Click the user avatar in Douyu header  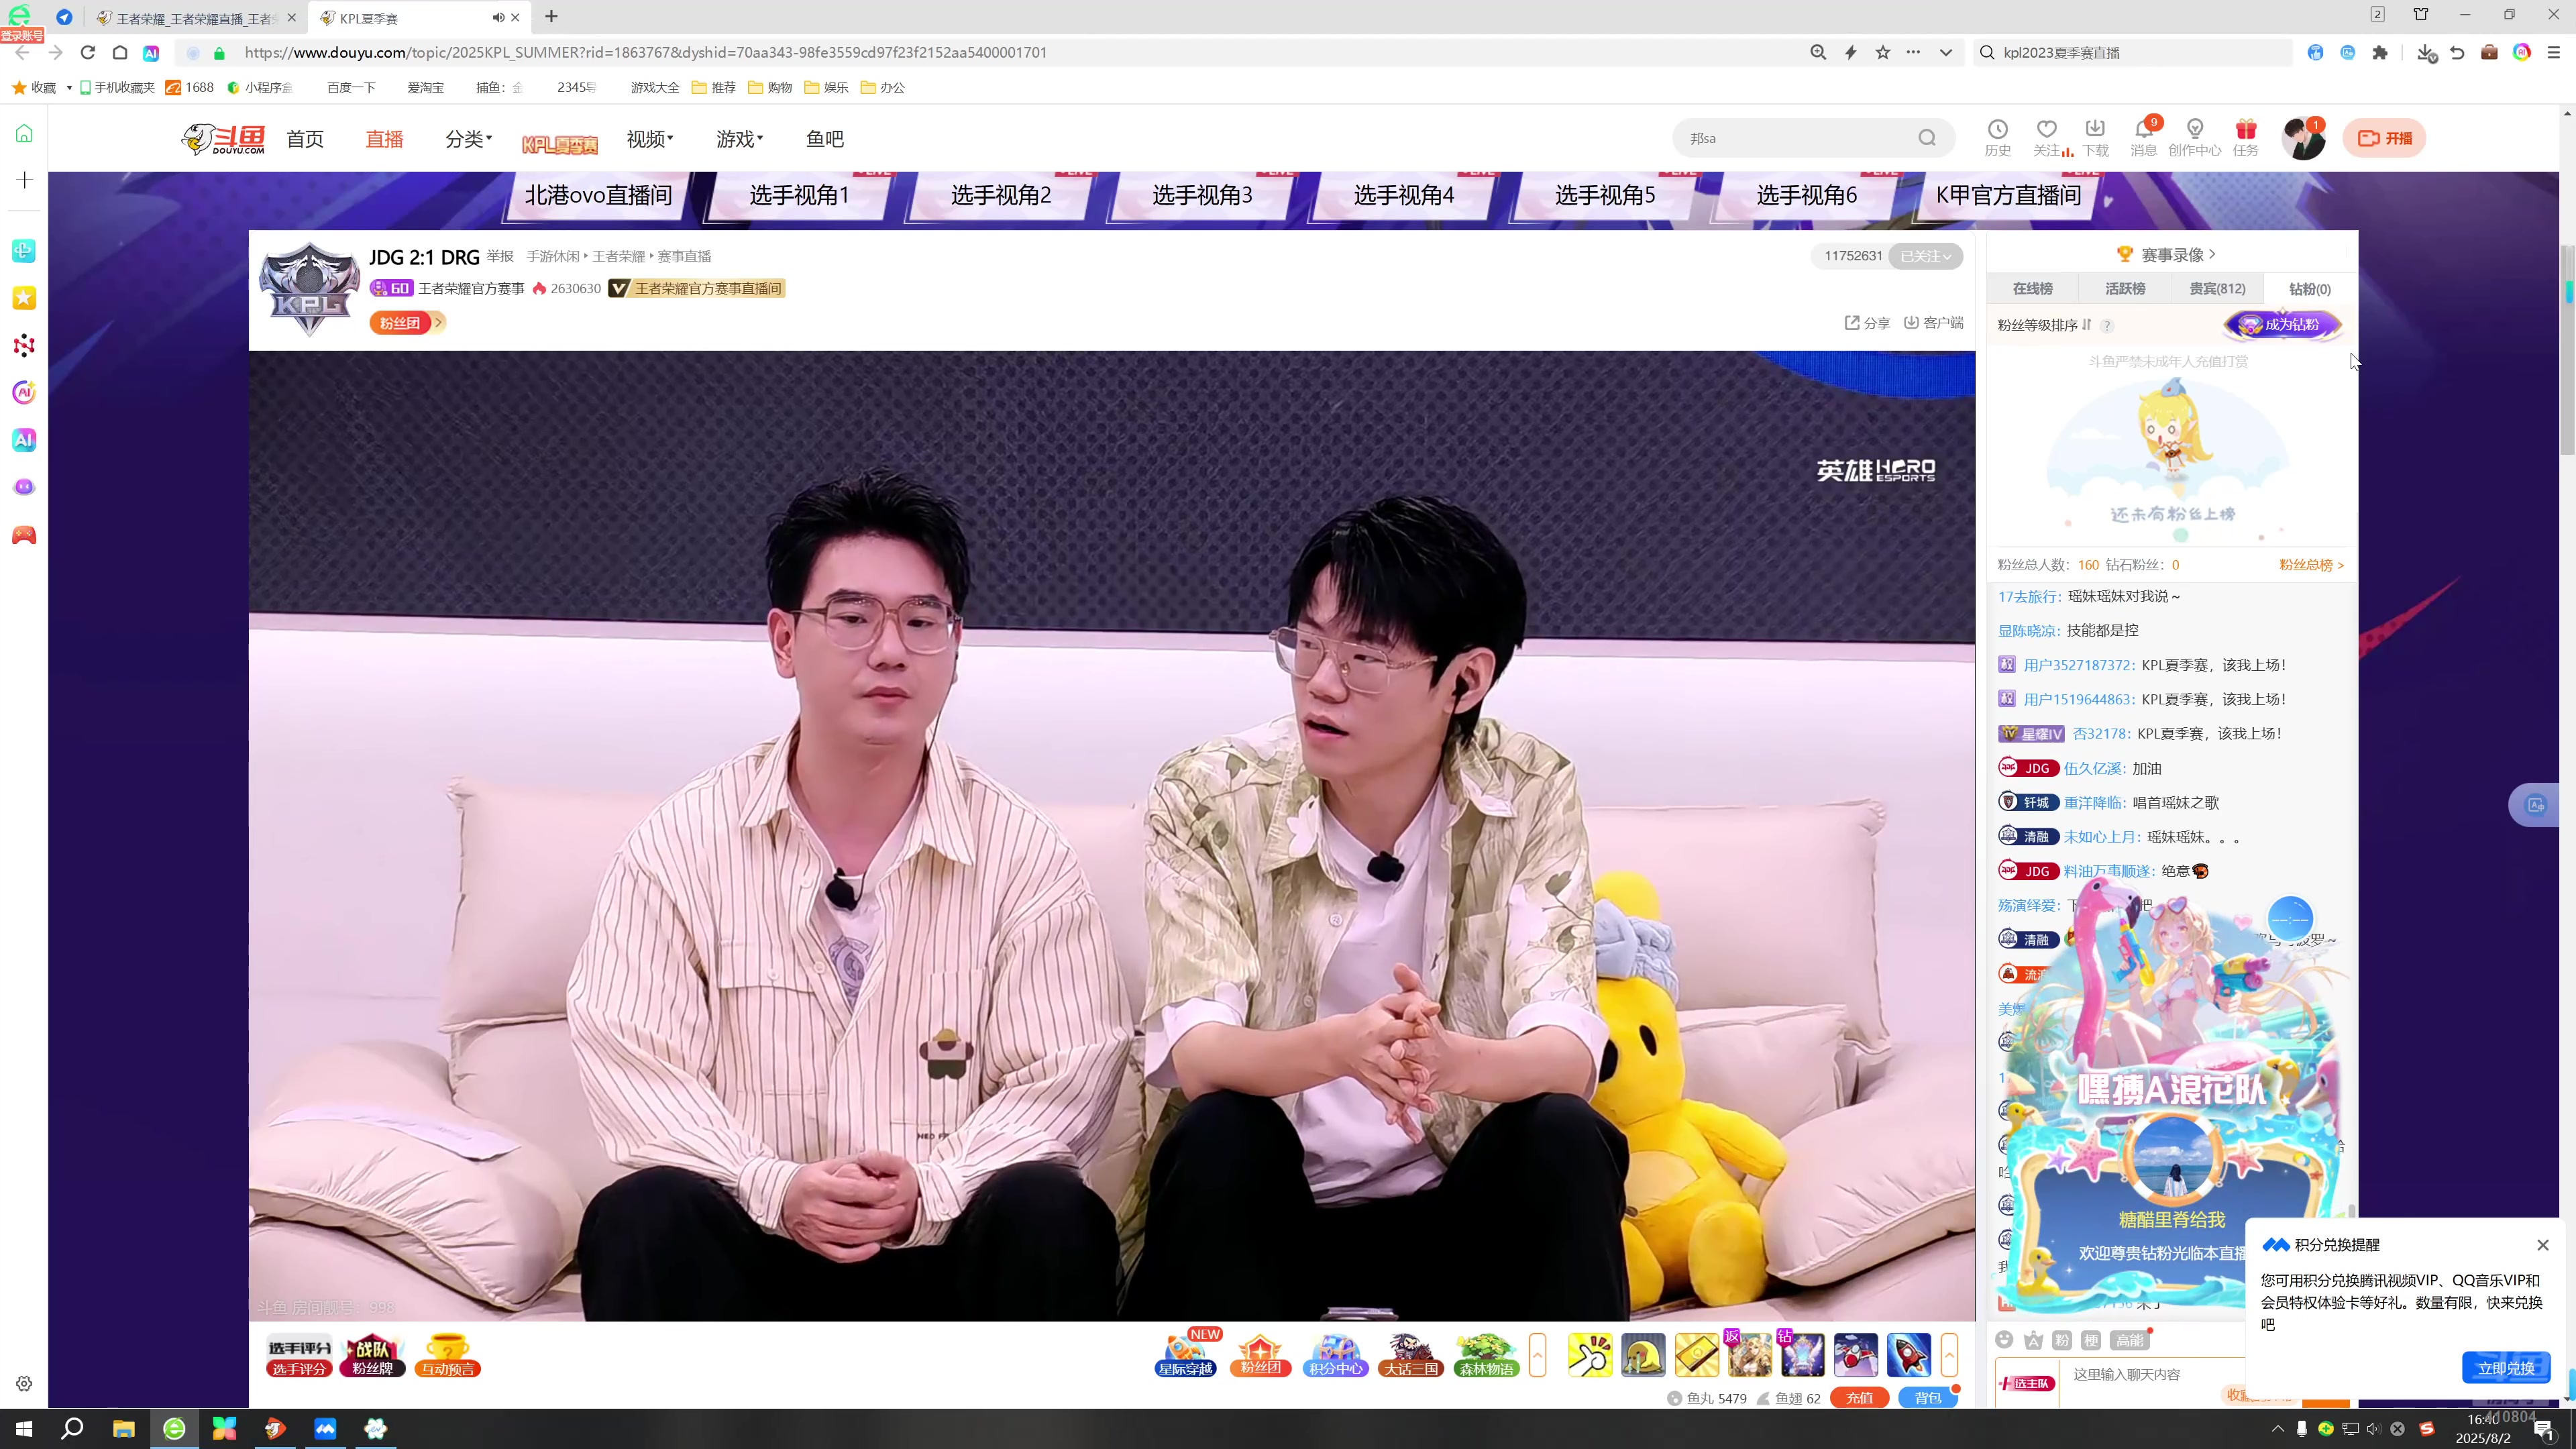tap(2302, 139)
